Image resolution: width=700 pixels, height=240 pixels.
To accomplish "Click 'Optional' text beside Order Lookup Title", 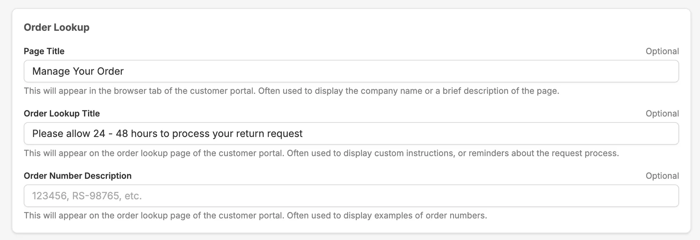I will pyautogui.click(x=662, y=114).
